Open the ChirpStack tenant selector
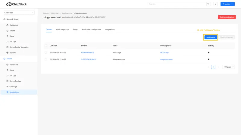Viewport: 241px width, 135px height. pos(19,13)
